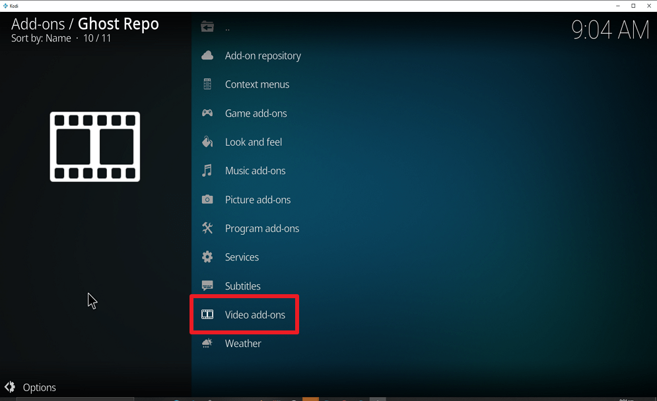Click the gamepad icon for Game add-ons
This screenshot has height=401, width=657.
207,113
